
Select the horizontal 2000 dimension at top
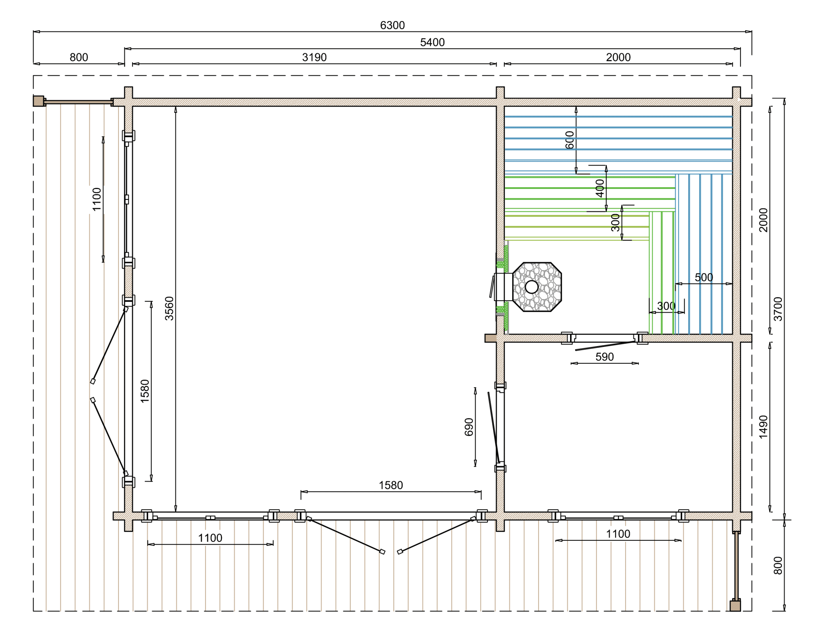point(618,57)
